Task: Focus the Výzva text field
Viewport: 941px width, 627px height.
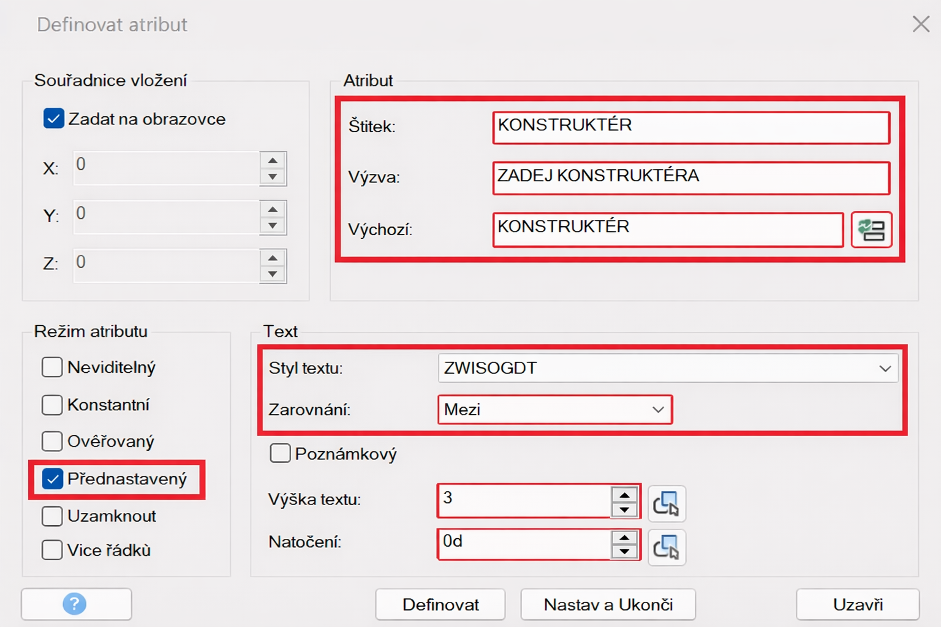Action: (x=690, y=178)
